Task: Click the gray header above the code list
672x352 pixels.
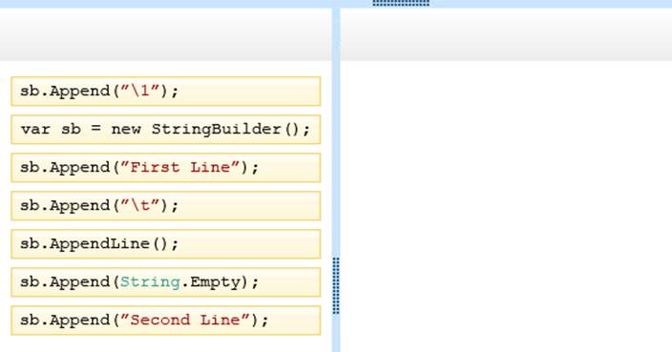Action: tap(166, 34)
